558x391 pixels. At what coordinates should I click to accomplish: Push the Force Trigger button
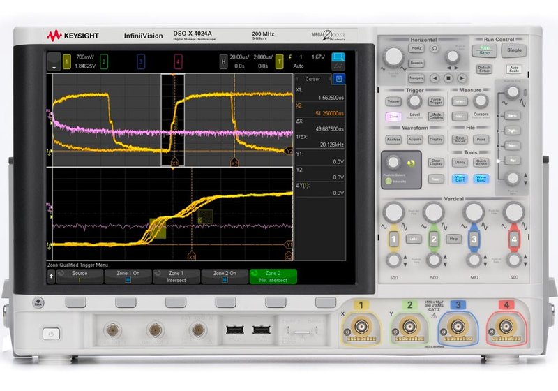[x=436, y=101]
